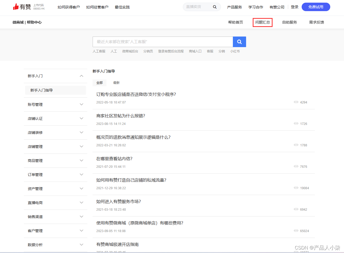Expand the 商品管理 category

coord(56,161)
